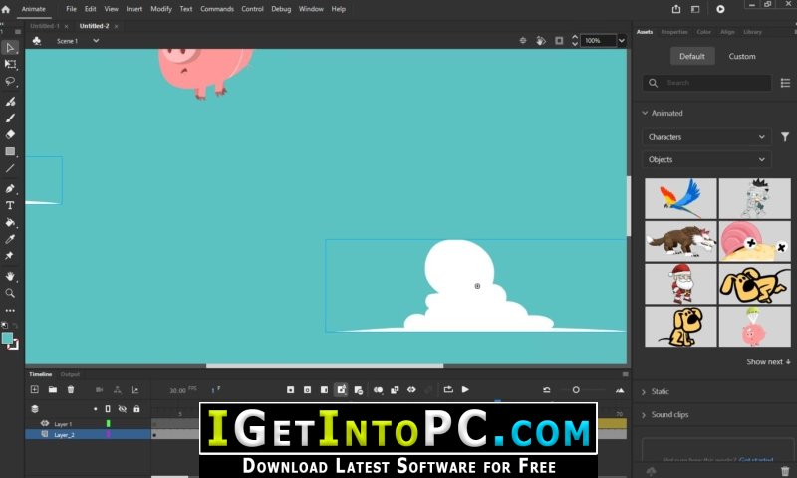Select the Text tool

point(10,205)
